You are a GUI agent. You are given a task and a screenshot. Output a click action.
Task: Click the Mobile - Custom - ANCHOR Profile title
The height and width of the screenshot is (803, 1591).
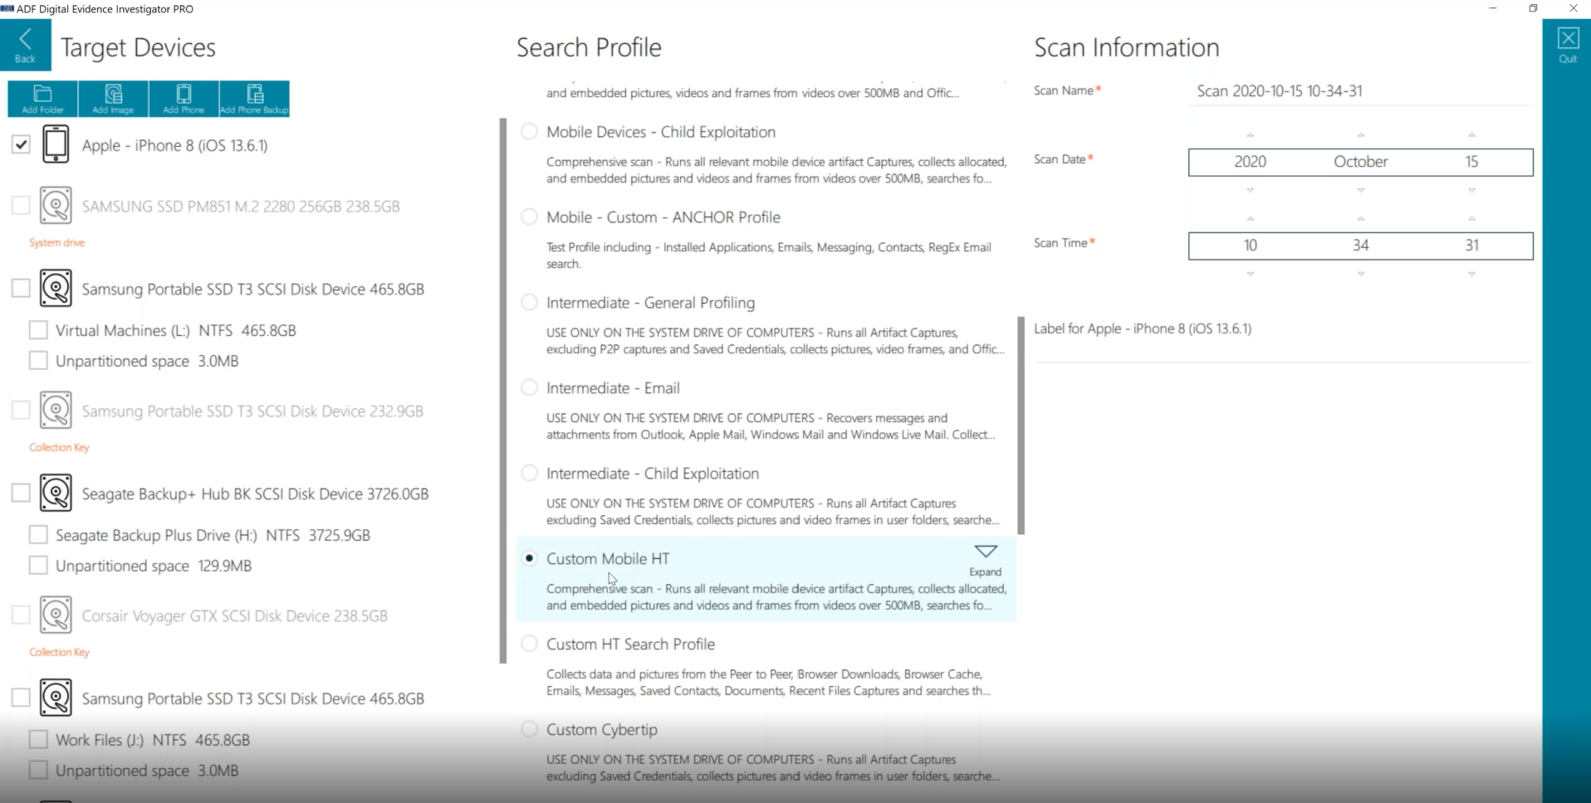663,217
